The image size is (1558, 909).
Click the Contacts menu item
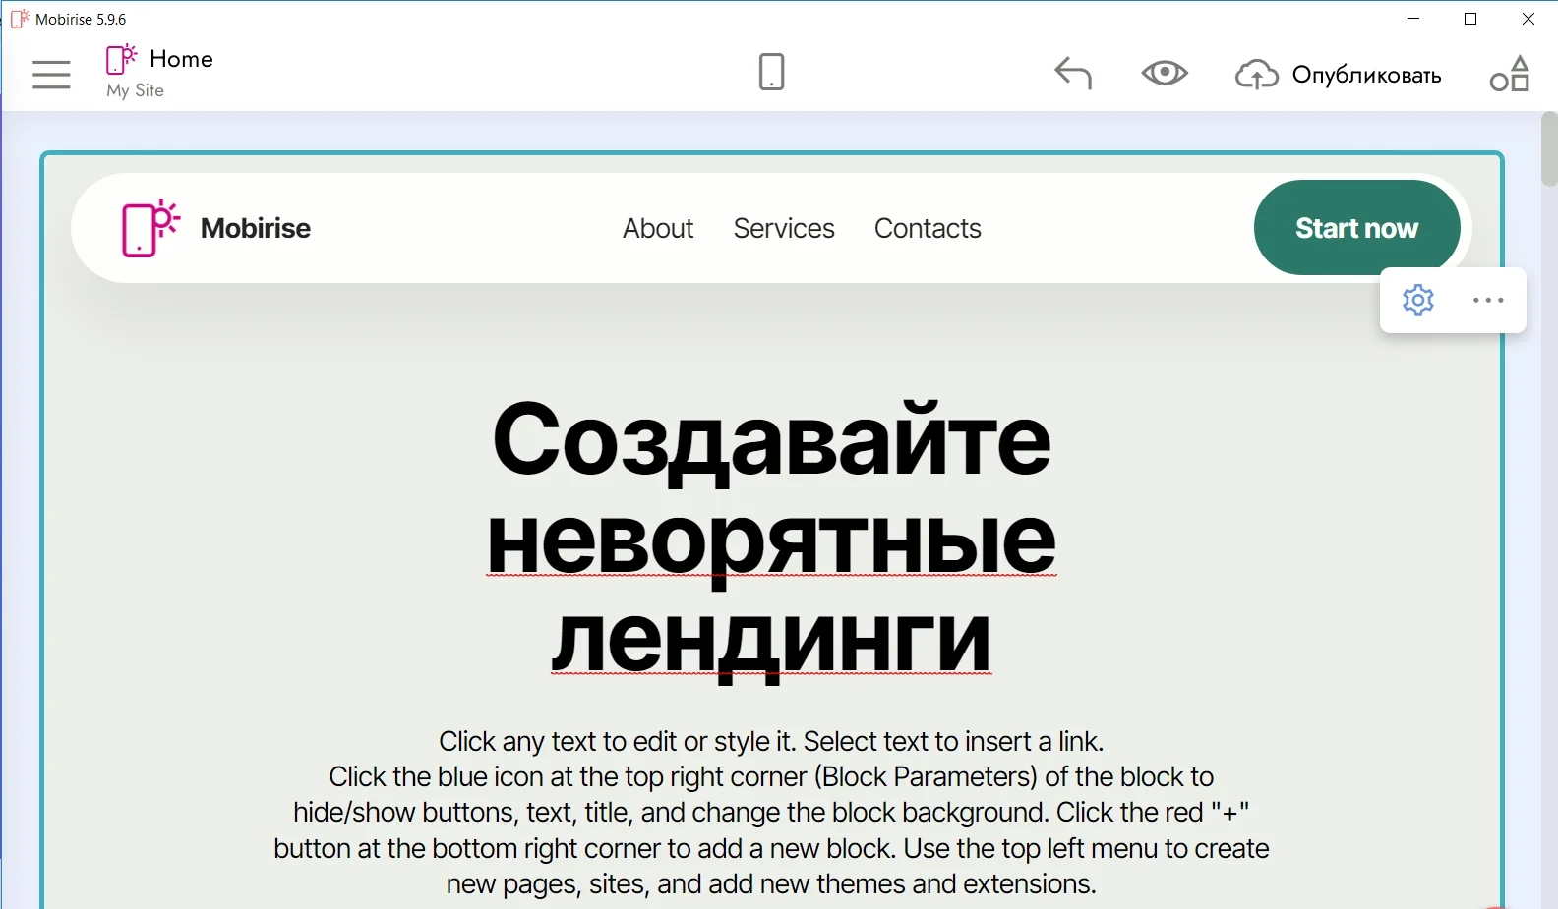(928, 228)
